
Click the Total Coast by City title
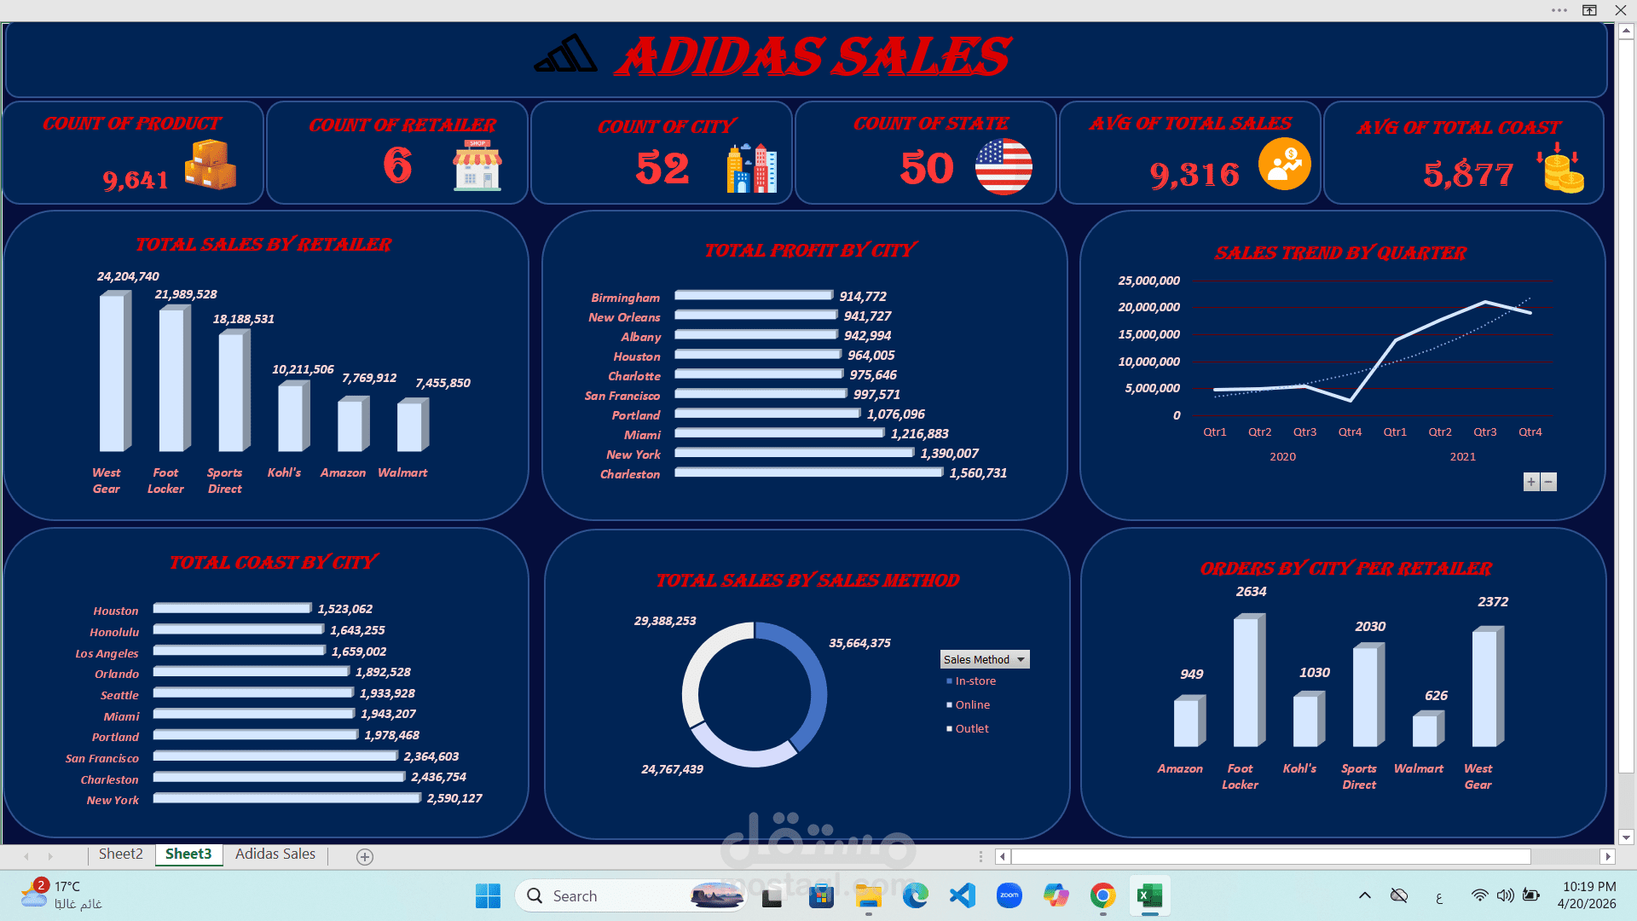tap(273, 563)
